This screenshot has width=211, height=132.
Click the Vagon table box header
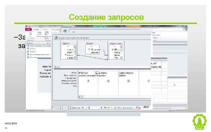(x=116, y=43)
